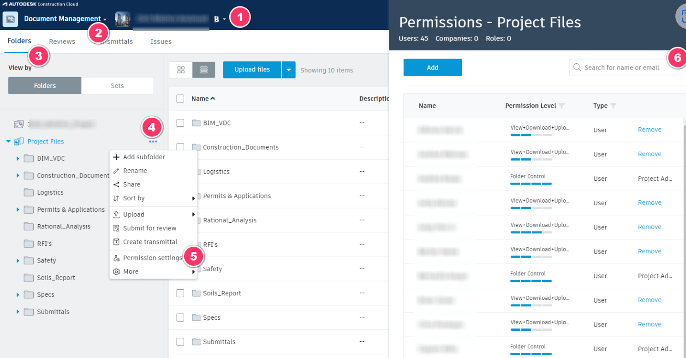Switch to the Reviews tab

pos(62,41)
